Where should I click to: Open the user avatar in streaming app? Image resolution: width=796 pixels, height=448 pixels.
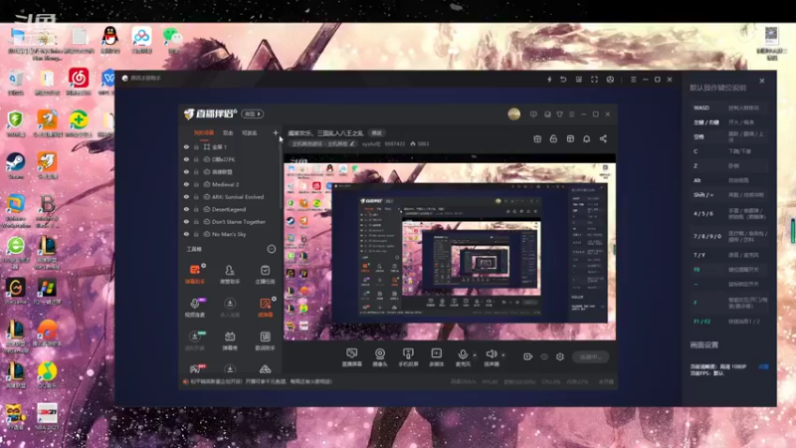(513, 113)
